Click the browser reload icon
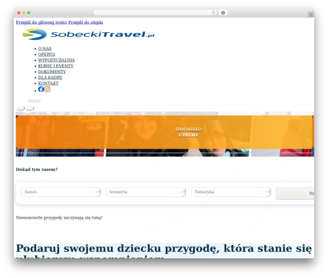The width and height of the screenshot is (328, 278). pyautogui.click(x=213, y=13)
